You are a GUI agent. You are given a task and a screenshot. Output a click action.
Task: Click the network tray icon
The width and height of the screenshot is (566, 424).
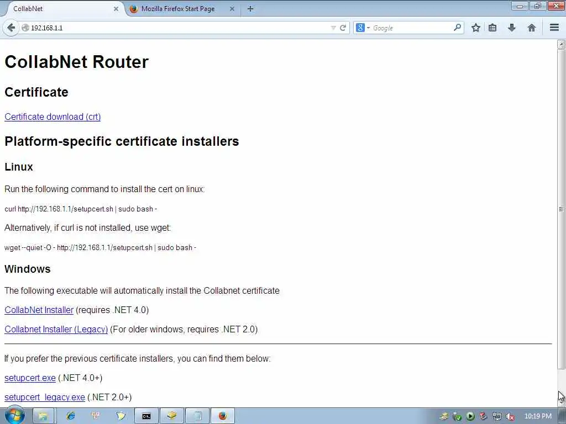pos(497,416)
